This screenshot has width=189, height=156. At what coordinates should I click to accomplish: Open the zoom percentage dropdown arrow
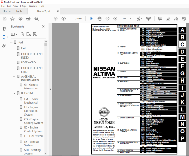click(130, 19)
